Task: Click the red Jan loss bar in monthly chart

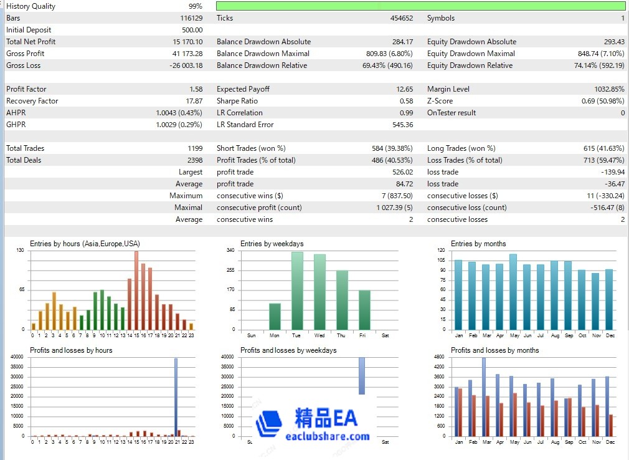Action: coord(460,412)
